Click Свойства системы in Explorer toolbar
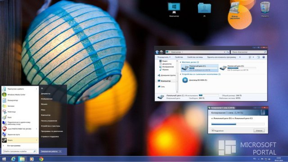Image resolution: width=288 pixels, height=162 pixels. click(195, 57)
